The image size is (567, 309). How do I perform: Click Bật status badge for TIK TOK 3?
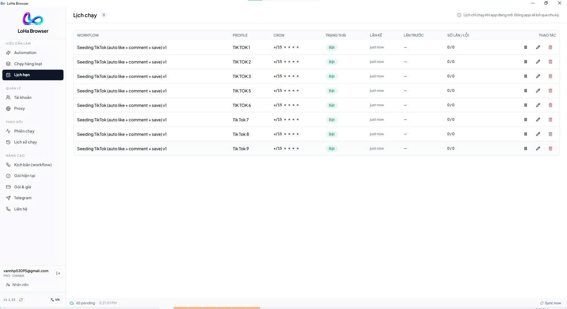click(332, 76)
